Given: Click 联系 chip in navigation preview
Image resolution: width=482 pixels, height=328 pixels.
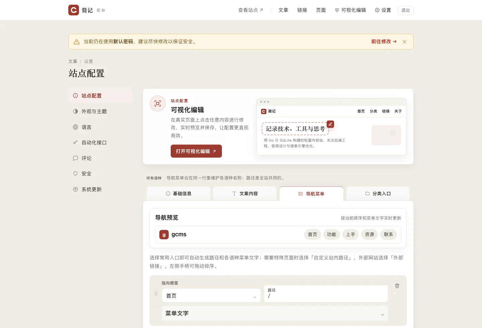Looking at the screenshot, I should pos(389,235).
